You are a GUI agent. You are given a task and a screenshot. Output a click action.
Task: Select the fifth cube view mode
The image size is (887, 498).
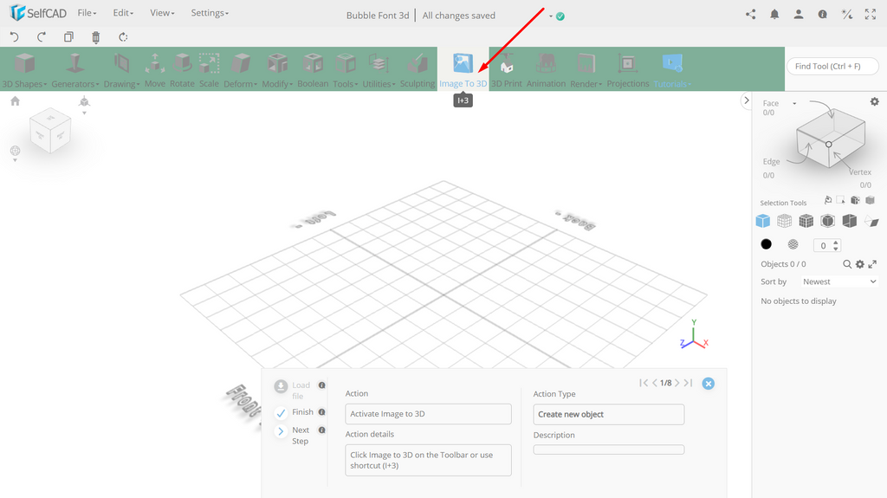click(849, 221)
